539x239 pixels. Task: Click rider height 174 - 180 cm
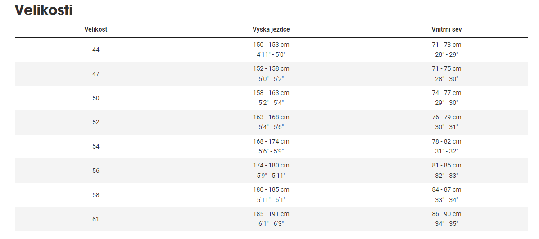pos(271,166)
